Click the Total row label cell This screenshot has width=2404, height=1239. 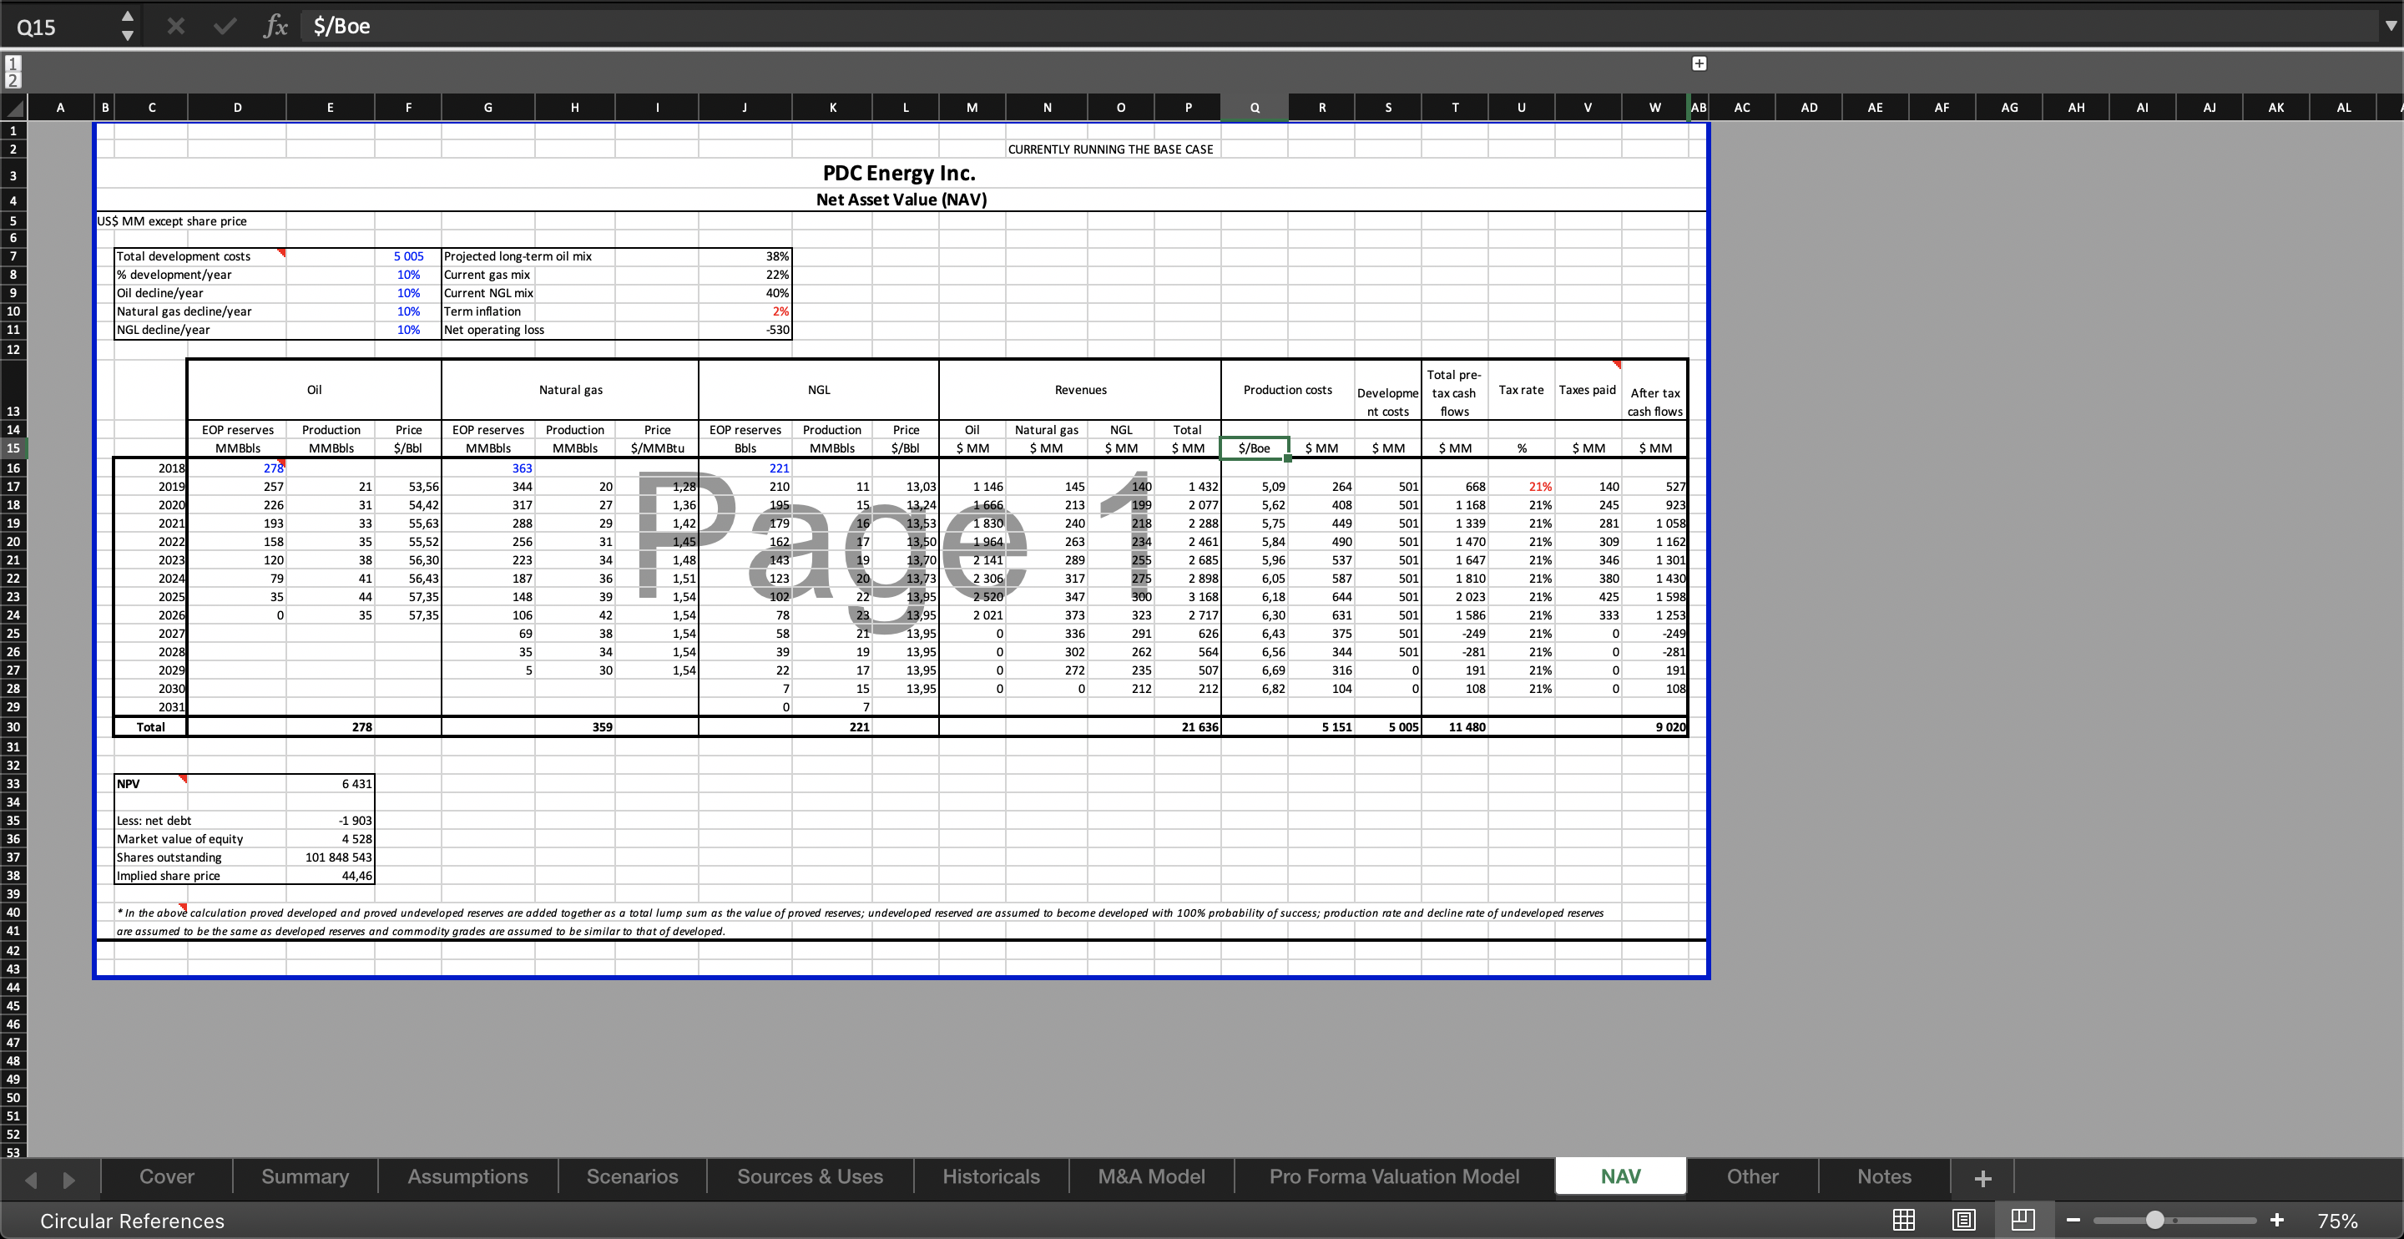tap(151, 726)
